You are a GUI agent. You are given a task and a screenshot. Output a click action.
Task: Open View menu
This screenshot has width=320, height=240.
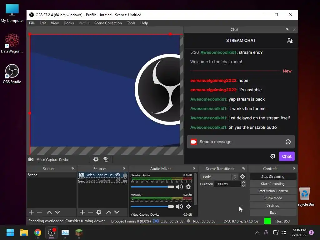coord(55,23)
